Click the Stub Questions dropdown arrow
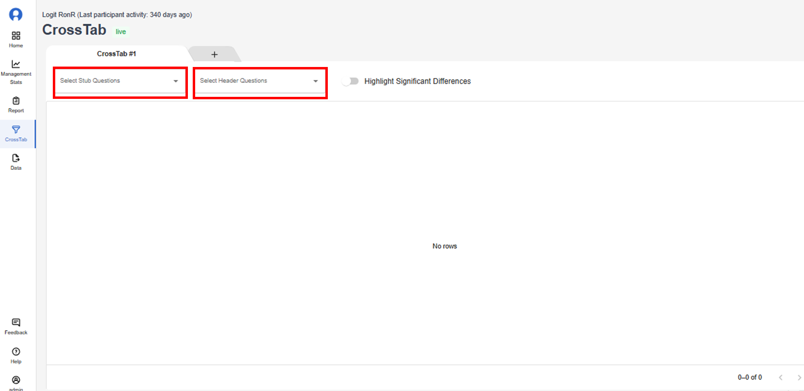 tap(176, 81)
